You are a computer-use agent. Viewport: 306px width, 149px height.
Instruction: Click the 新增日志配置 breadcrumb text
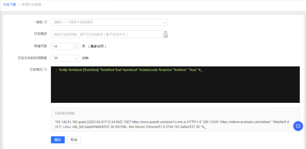pyautogui.click(x=31, y=5)
